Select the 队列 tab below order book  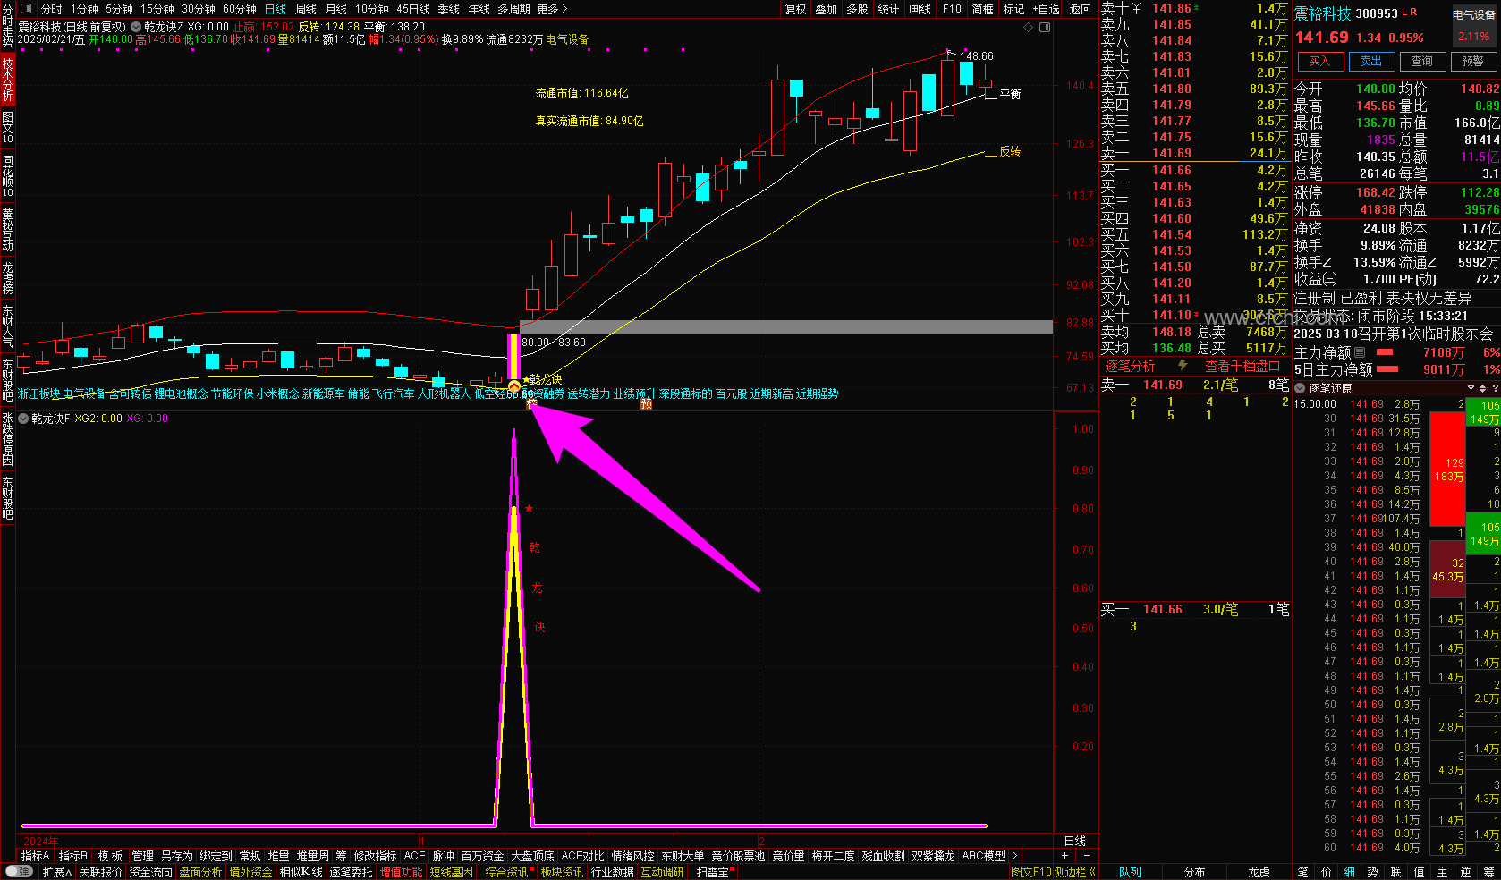point(1130,872)
